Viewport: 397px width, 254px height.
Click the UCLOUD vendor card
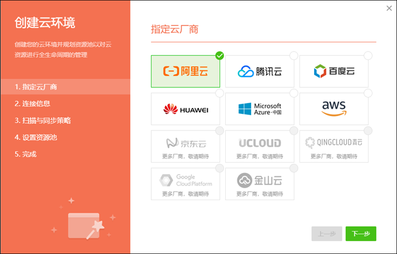coord(260,146)
